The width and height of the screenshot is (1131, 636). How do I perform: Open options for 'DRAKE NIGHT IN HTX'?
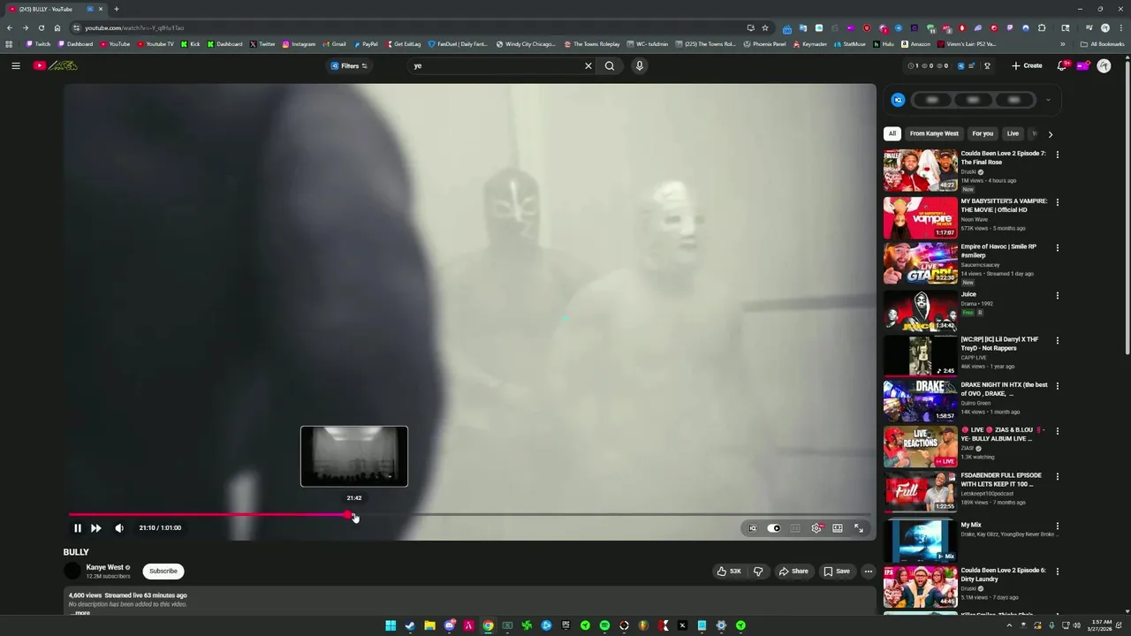[x=1058, y=387]
